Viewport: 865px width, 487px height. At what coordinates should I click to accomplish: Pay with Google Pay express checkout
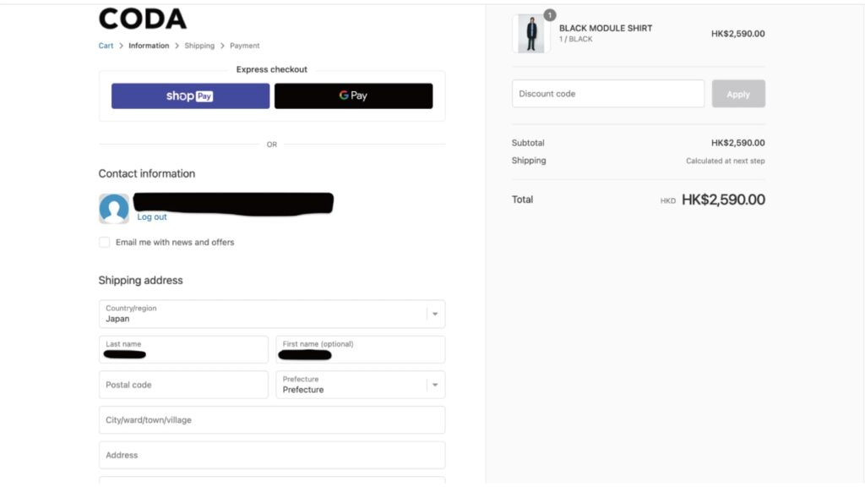(354, 96)
